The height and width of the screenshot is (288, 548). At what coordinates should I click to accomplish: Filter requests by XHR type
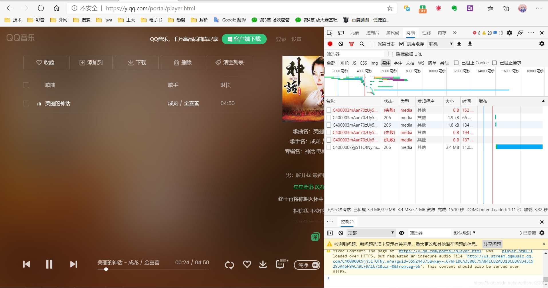[345, 63]
